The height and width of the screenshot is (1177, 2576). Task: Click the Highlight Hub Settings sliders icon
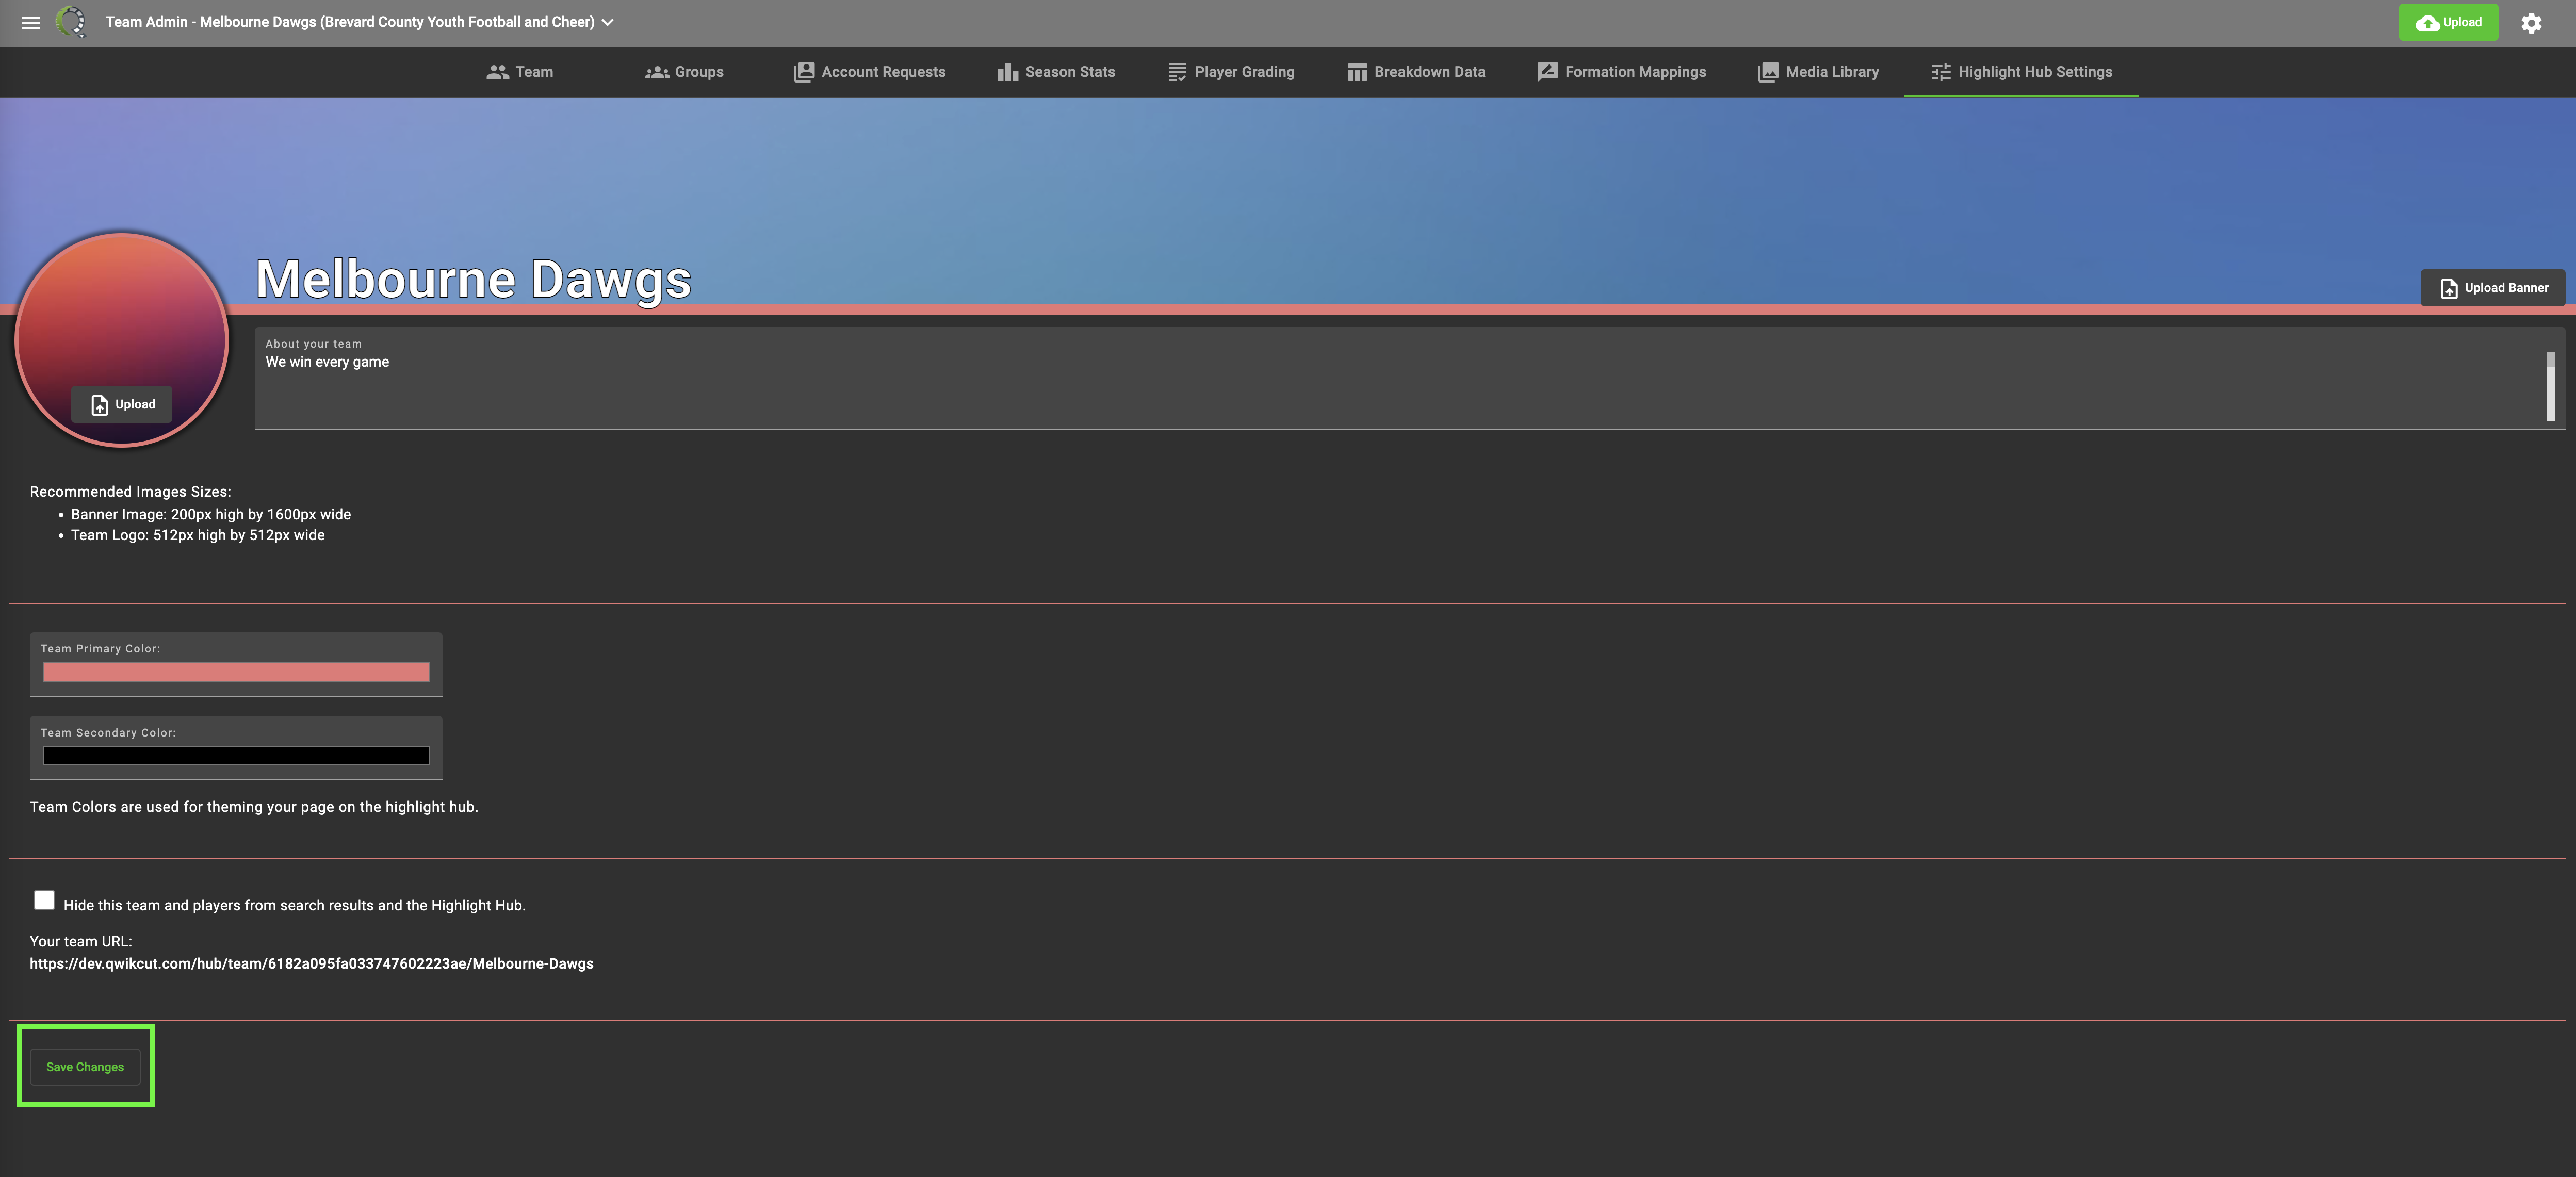(x=1940, y=72)
